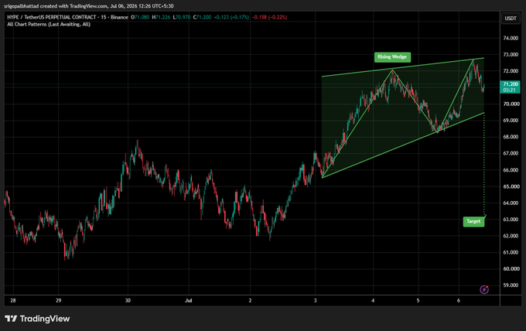Screen dimensions: 526x331
Task: Select the HYPE / TetherUS PERPETUAL CONTRACT title
Action: 52,17
